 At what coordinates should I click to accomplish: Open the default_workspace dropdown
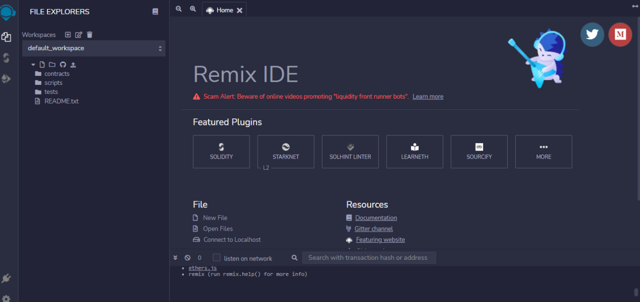[94, 48]
